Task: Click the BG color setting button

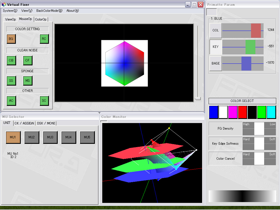Action: click(11, 39)
